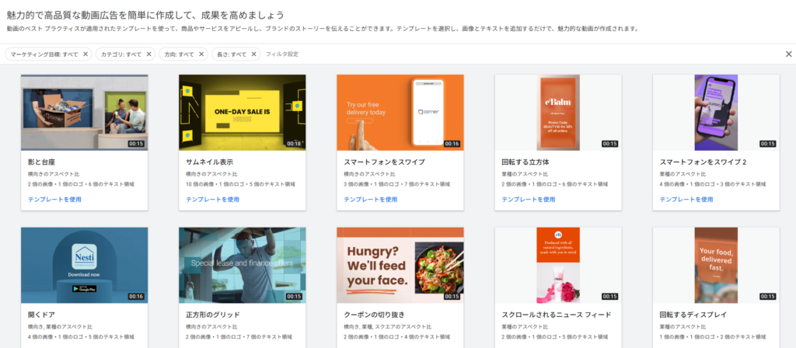Remove the カテゴリ filter chip
The height and width of the screenshot is (348, 796).
[x=149, y=54]
